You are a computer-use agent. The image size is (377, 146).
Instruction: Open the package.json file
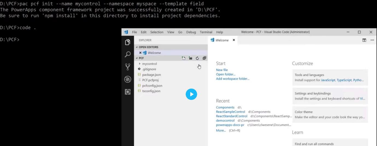coord(151,75)
